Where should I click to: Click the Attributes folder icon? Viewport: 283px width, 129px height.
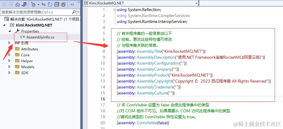[17, 49]
